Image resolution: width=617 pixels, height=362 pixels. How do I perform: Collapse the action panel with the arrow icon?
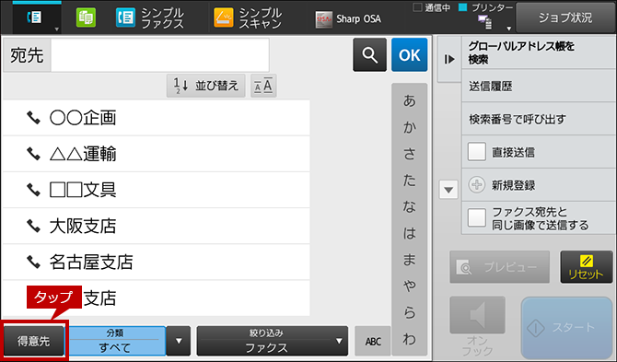(449, 60)
